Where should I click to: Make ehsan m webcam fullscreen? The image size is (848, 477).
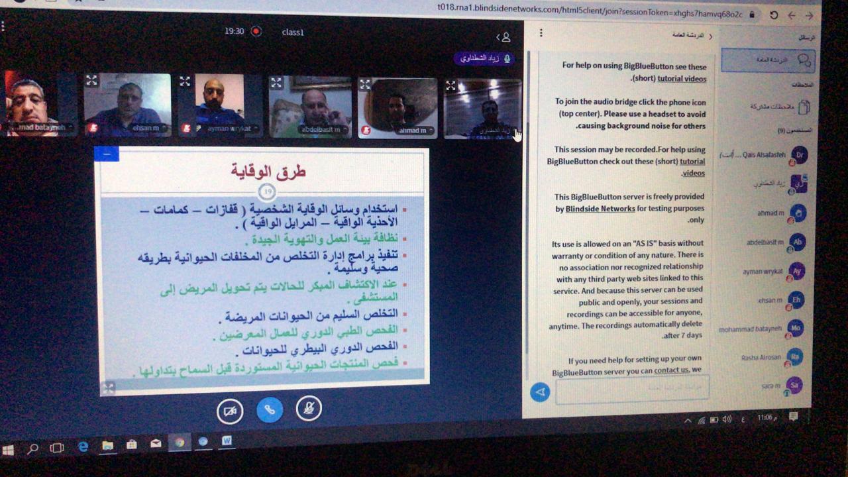(x=91, y=81)
